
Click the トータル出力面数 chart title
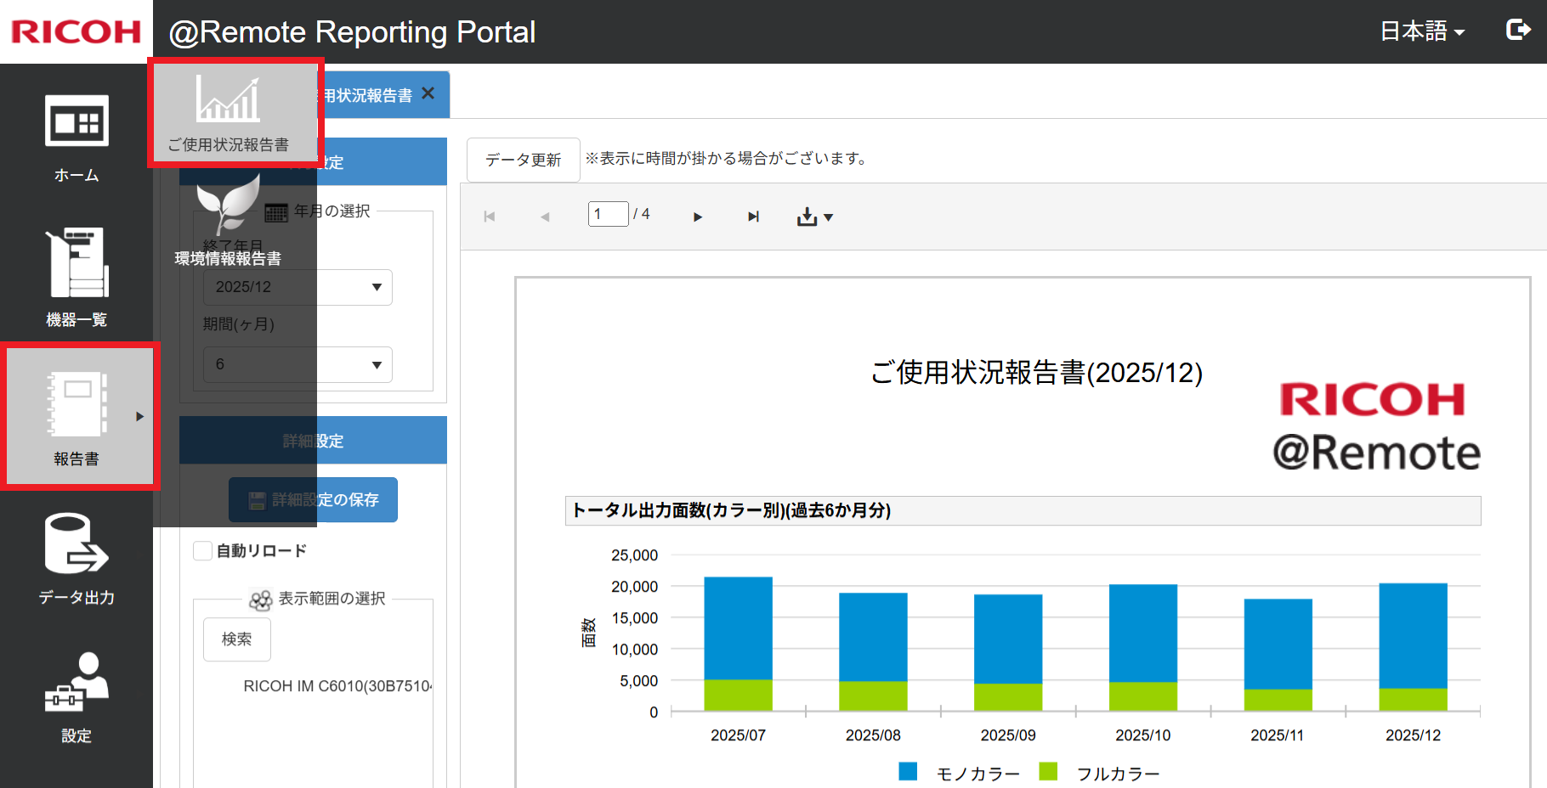click(x=731, y=510)
